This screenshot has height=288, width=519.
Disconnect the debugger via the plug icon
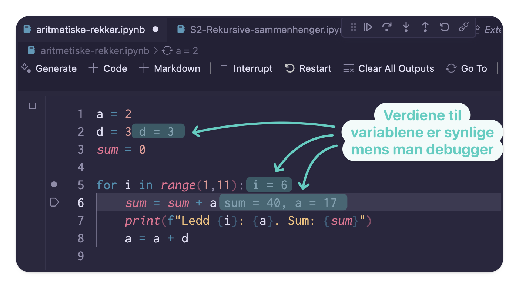click(x=463, y=27)
